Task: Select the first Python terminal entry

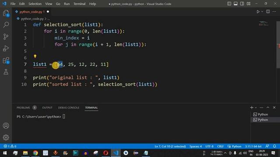Action: tap(265, 114)
